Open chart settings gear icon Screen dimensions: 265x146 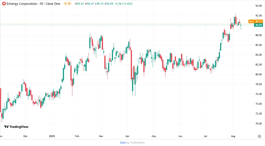tap(259, 136)
